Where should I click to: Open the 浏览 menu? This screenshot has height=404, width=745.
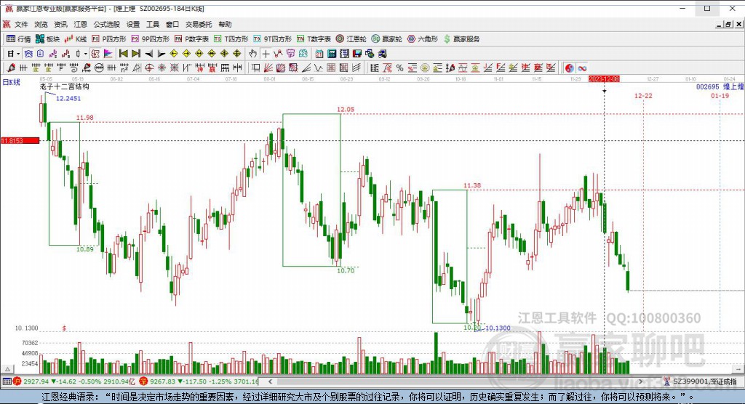click(41, 24)
